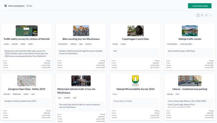This screenshot has width=217, height=123.
Task: Click 'Number of bikes passing' description
Action: 81,52
